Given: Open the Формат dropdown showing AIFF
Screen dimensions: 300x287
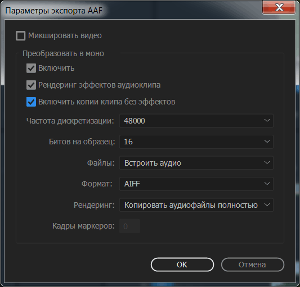Looking at the screenshot, I should [196, 184].
